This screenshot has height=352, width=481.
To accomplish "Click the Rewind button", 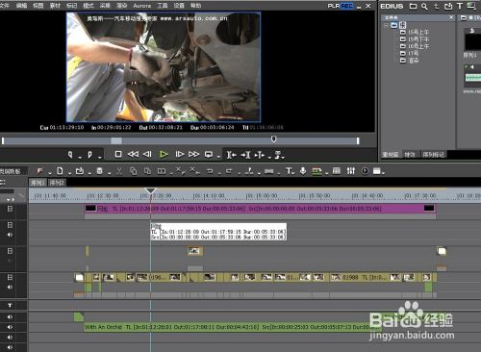I will point(133,154).
